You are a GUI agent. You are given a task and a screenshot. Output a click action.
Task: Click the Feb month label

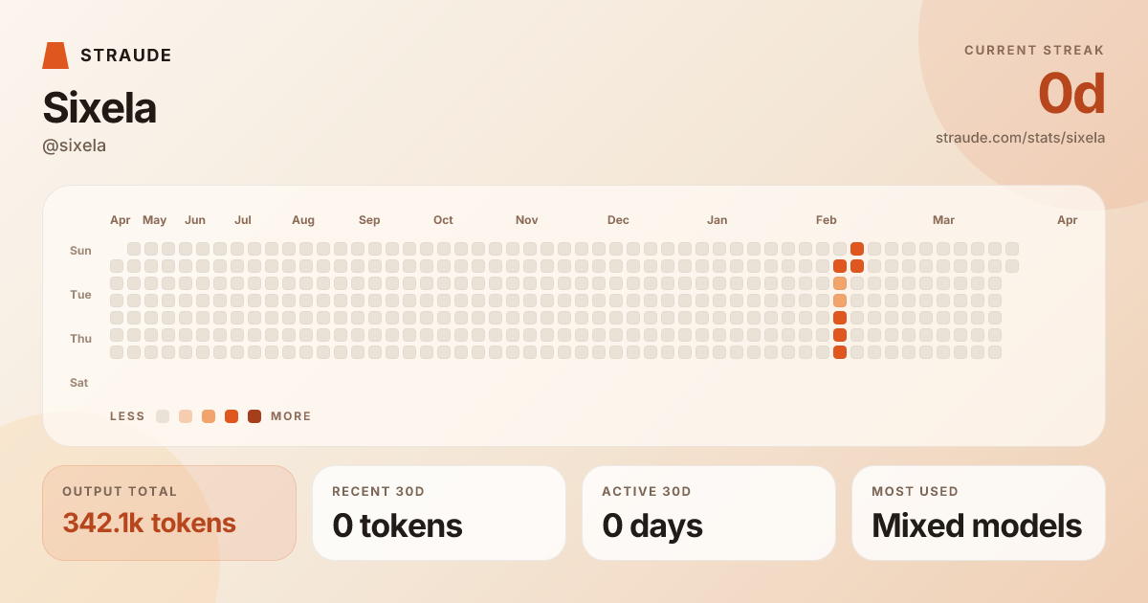click(826, 220)
